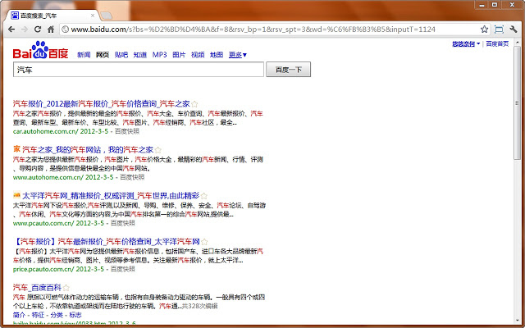Go to 百度首页 link

(497, 43)
